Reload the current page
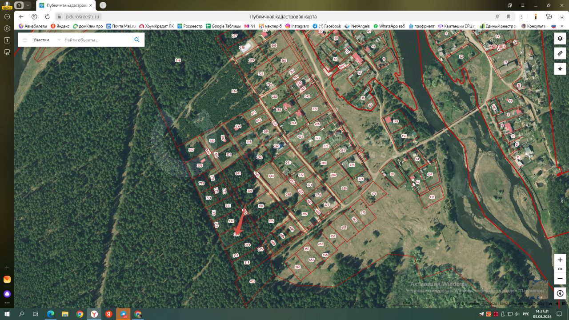Viewport: 569px width, 320px height. [47, 16]
